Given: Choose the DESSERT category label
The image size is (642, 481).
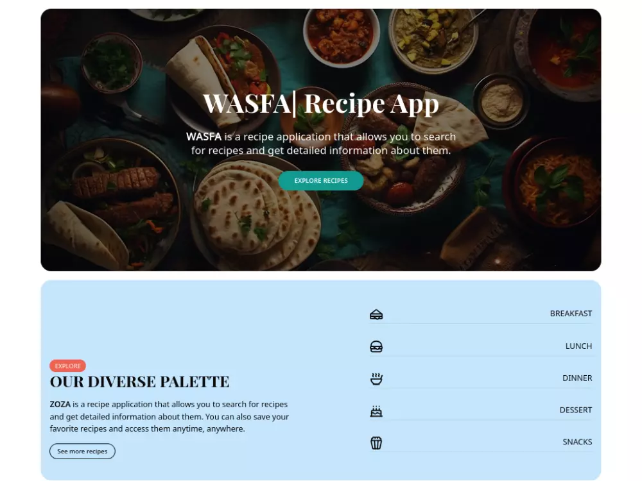Looking at the screenshot, I should coord(576,410).
